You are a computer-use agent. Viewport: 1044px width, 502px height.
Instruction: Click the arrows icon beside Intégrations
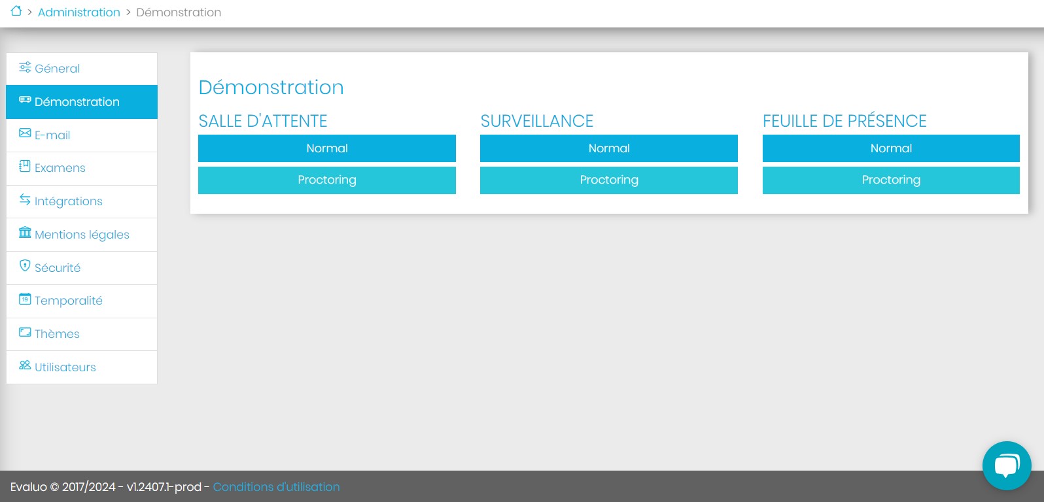(x=25, y=199)
